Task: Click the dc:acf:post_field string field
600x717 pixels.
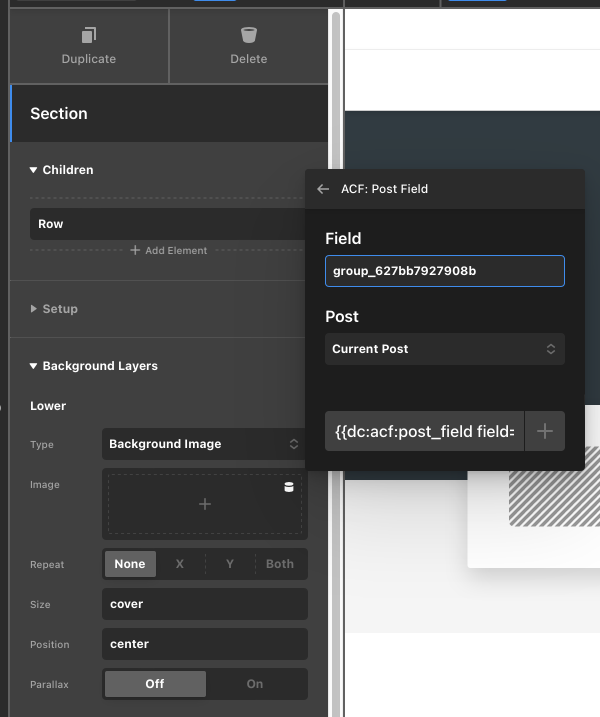Action: tap(424, 431)
